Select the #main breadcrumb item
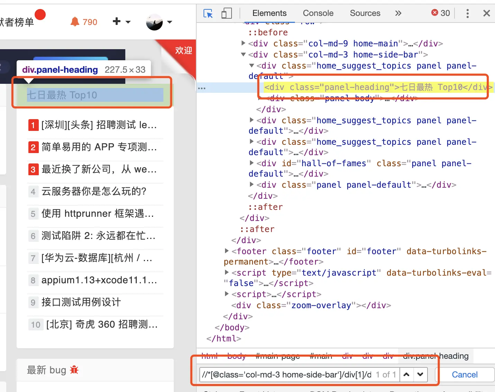The image size is (495, 392). (321, 356)
